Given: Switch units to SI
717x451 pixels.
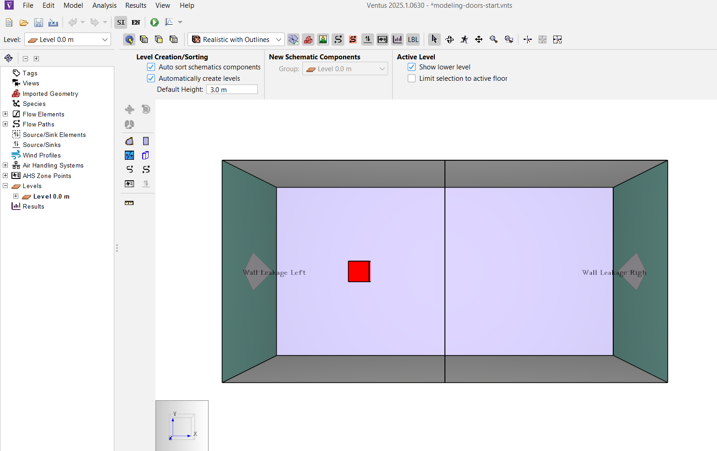Looking at the screenshot, I should [x=121, y=22].
